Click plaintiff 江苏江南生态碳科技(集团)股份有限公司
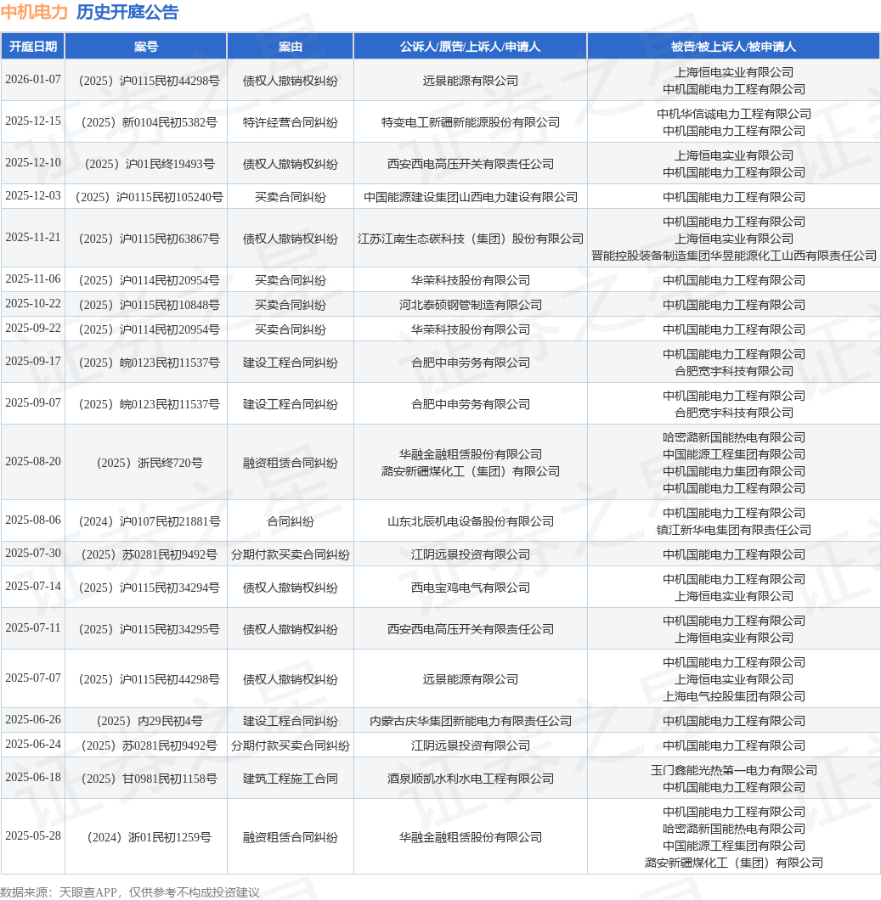This screenshot has width=881, height=900. click(x=471, y=239)
